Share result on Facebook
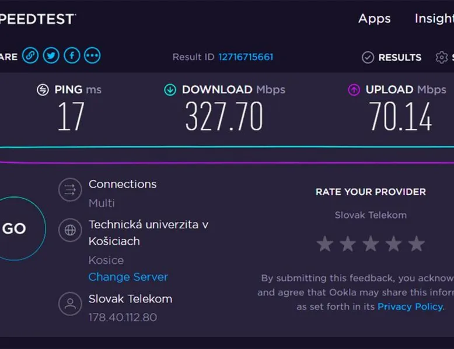This screenshot has width=454, height=349. point(72,55)
